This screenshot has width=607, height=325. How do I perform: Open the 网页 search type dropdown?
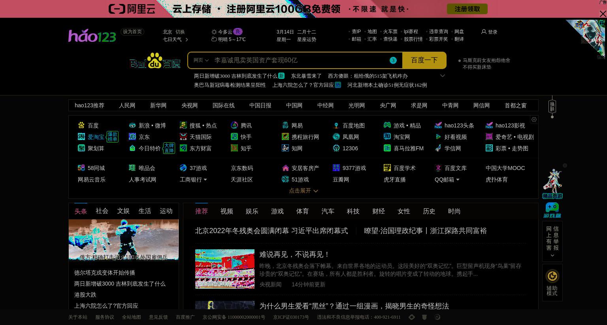[201, 60]
